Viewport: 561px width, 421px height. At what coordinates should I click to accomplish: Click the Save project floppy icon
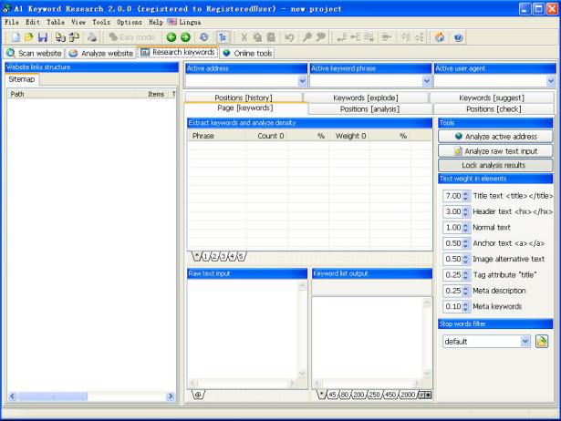point(43,37)
